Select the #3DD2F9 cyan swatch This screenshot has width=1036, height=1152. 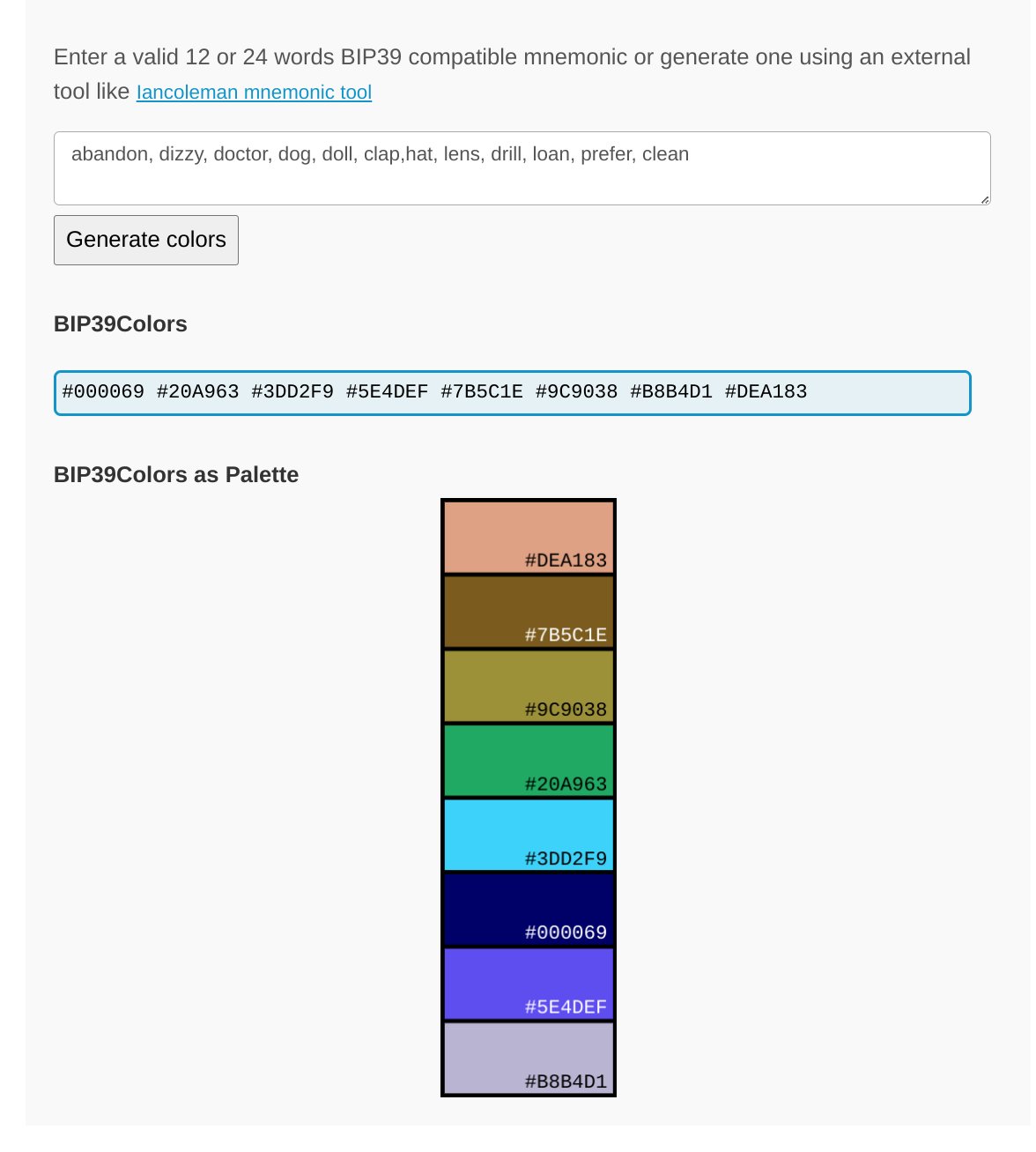[529, 836]
